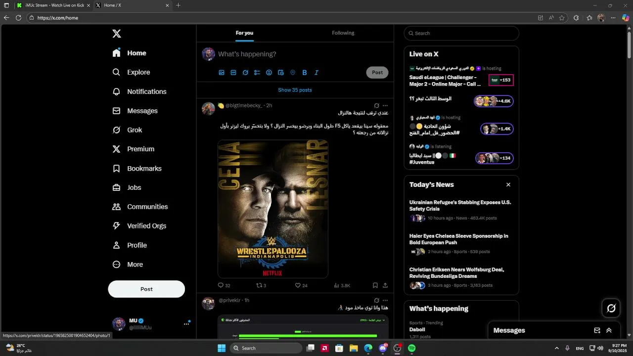Open Explore in the sidebar
Screen dimensions: 633x356
tap(131, 72)
